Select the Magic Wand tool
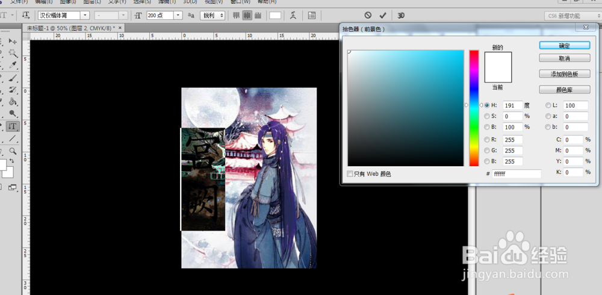Image resolution: width=602 pixels, height=295 pixels. [13, 53]
